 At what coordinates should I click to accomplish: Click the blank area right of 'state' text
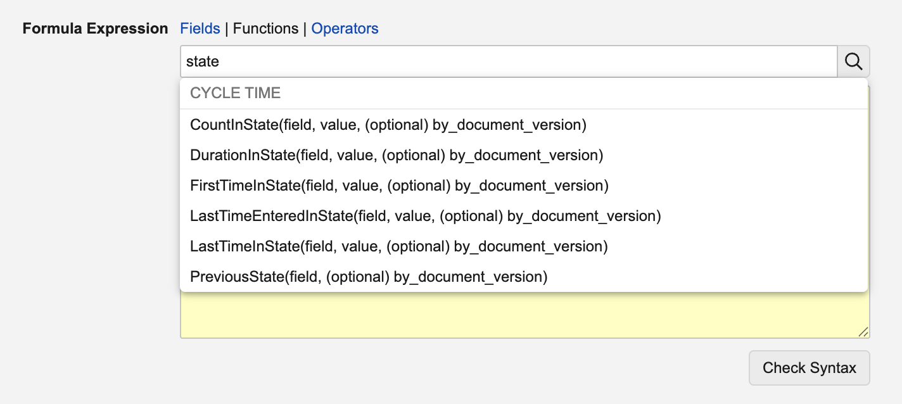click(x=507, y=61)
